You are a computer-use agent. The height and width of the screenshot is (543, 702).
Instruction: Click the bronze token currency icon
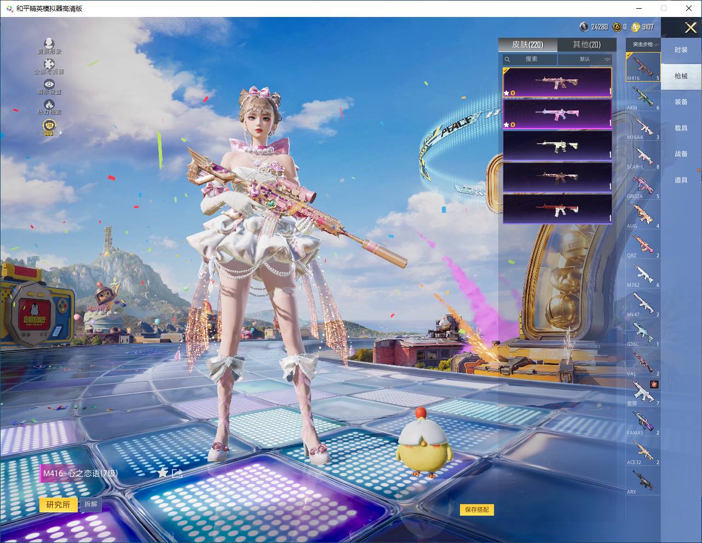tap(617, 26)
